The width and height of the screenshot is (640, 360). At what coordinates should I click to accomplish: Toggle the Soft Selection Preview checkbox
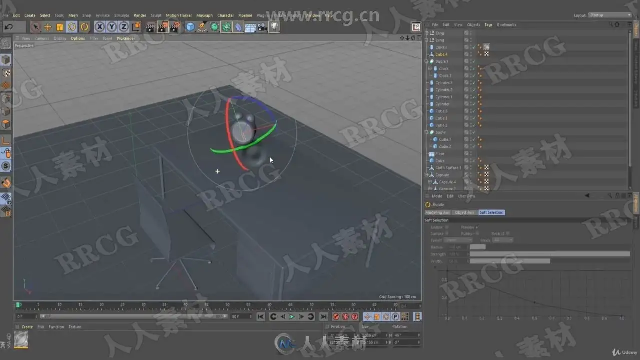pos(478,227)
